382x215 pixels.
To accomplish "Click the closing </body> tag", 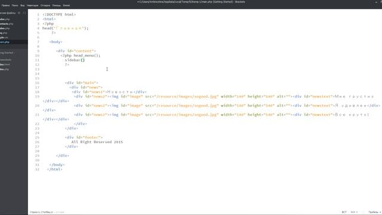I will click(x=57, y=165).
